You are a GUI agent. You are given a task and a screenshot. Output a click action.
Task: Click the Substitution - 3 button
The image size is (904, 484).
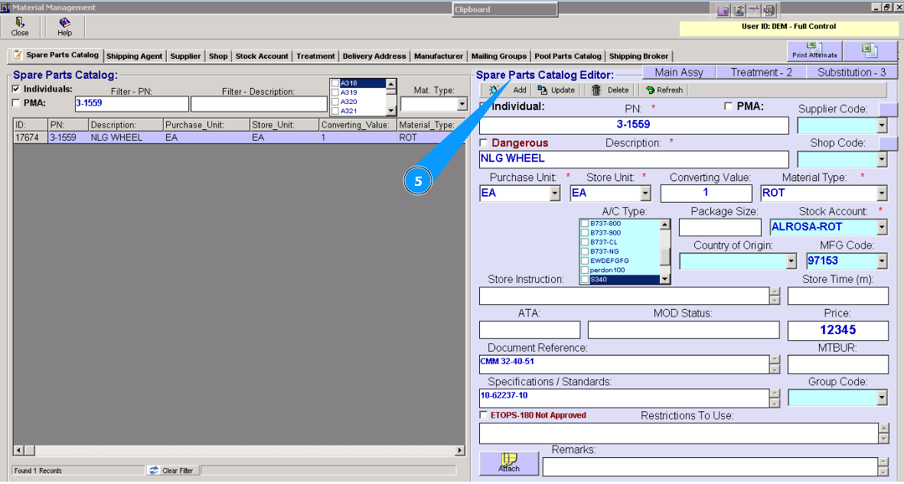click(x=851, y=73)
